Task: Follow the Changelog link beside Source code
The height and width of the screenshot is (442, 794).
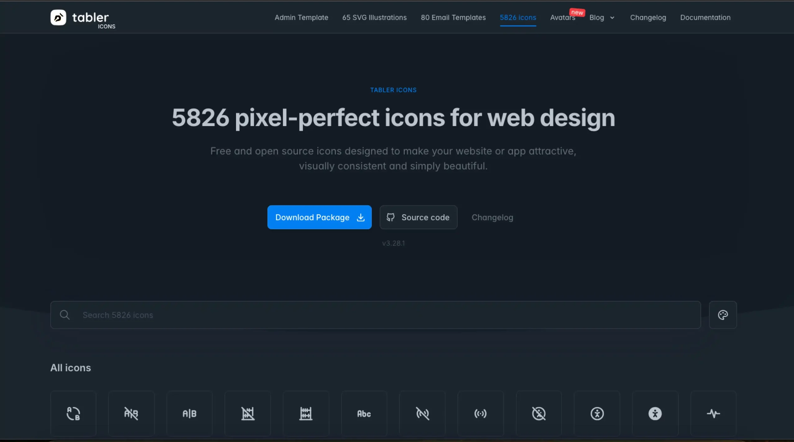Action: (x=492, y=217)
